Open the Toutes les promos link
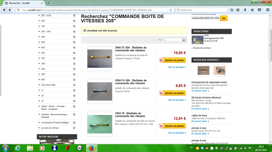The image size is (272, 152). tap(202, 48)
